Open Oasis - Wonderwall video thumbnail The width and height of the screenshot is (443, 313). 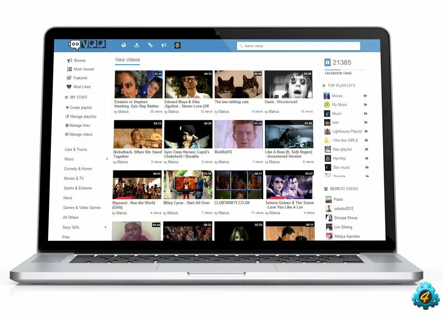[289, 84]
